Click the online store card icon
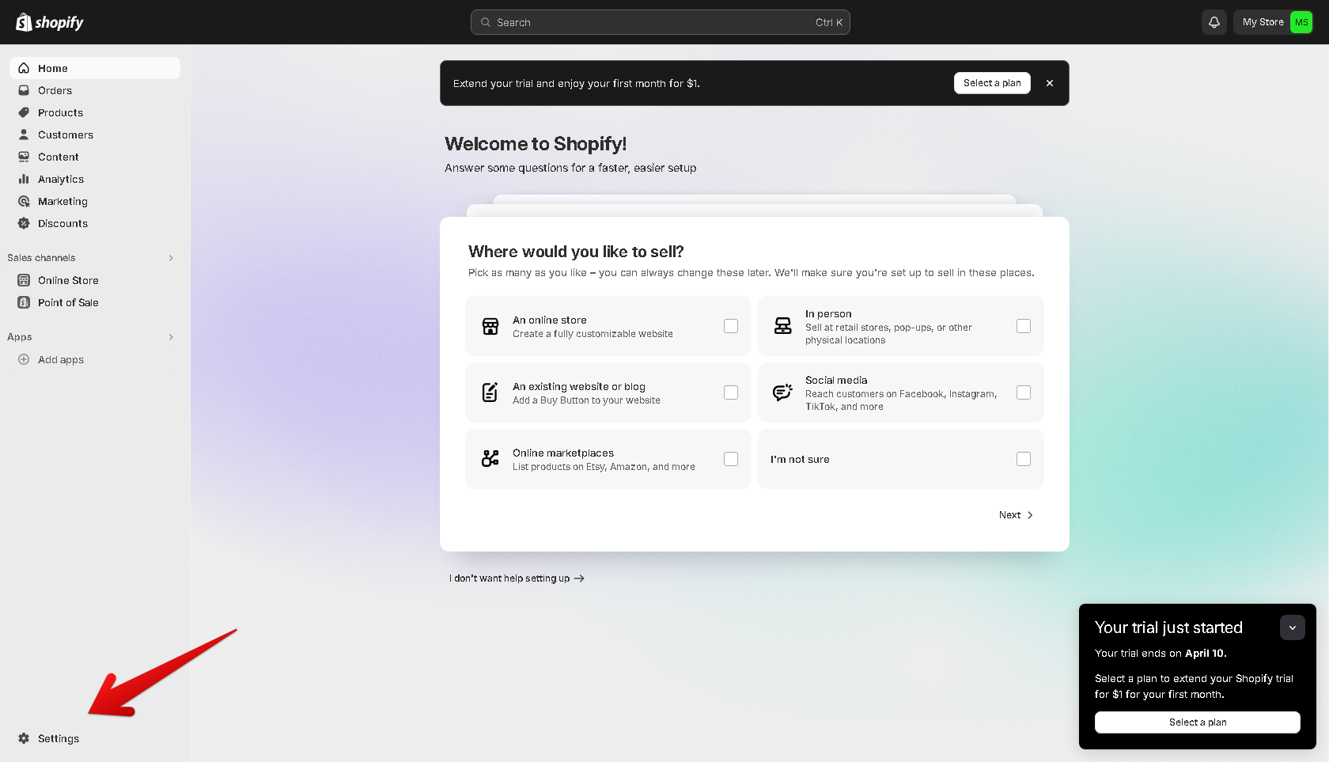This screenshot has width=1329, height=762. pyautogui.click(x=490, y=326)
